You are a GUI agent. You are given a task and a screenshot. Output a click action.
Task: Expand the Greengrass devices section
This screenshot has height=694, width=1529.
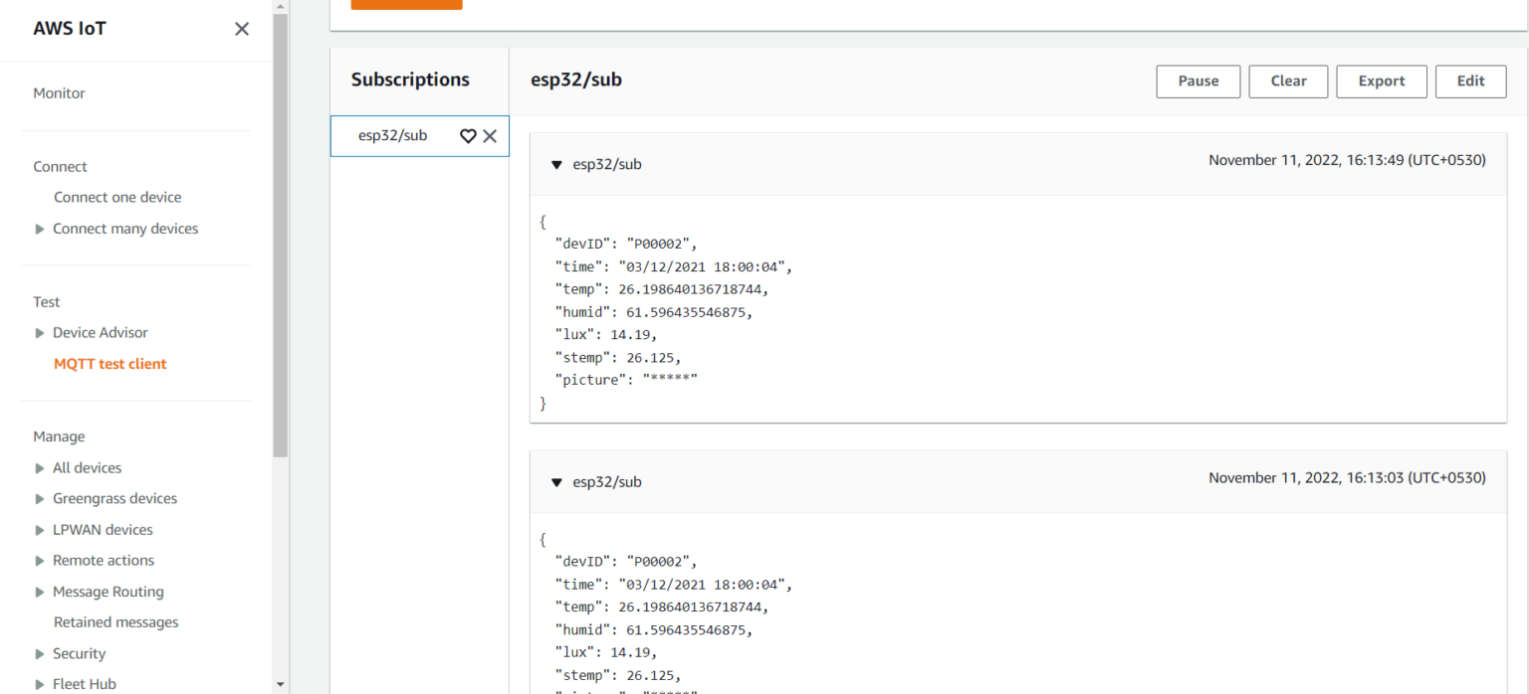click(40, 498)
